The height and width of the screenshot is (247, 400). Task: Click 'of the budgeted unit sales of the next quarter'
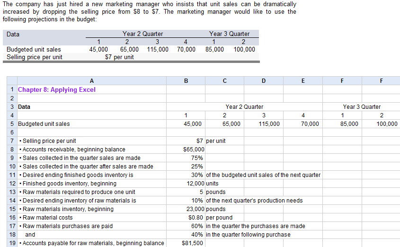pyautogui.click(x=263, y=175)
